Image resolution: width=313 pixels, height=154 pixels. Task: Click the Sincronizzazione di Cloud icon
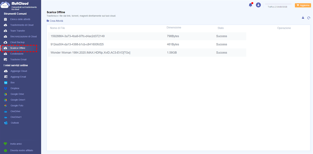[x=5, y=36]
